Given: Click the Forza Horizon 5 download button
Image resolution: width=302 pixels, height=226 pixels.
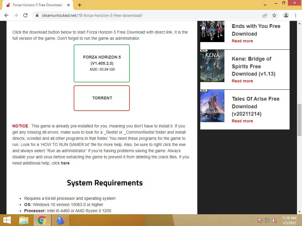Looking at the screenshot, I should tap(102, 63).
